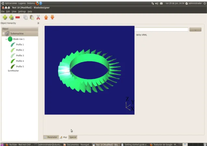Collapse the Turbomachine tree node

[x=4, y=33]
